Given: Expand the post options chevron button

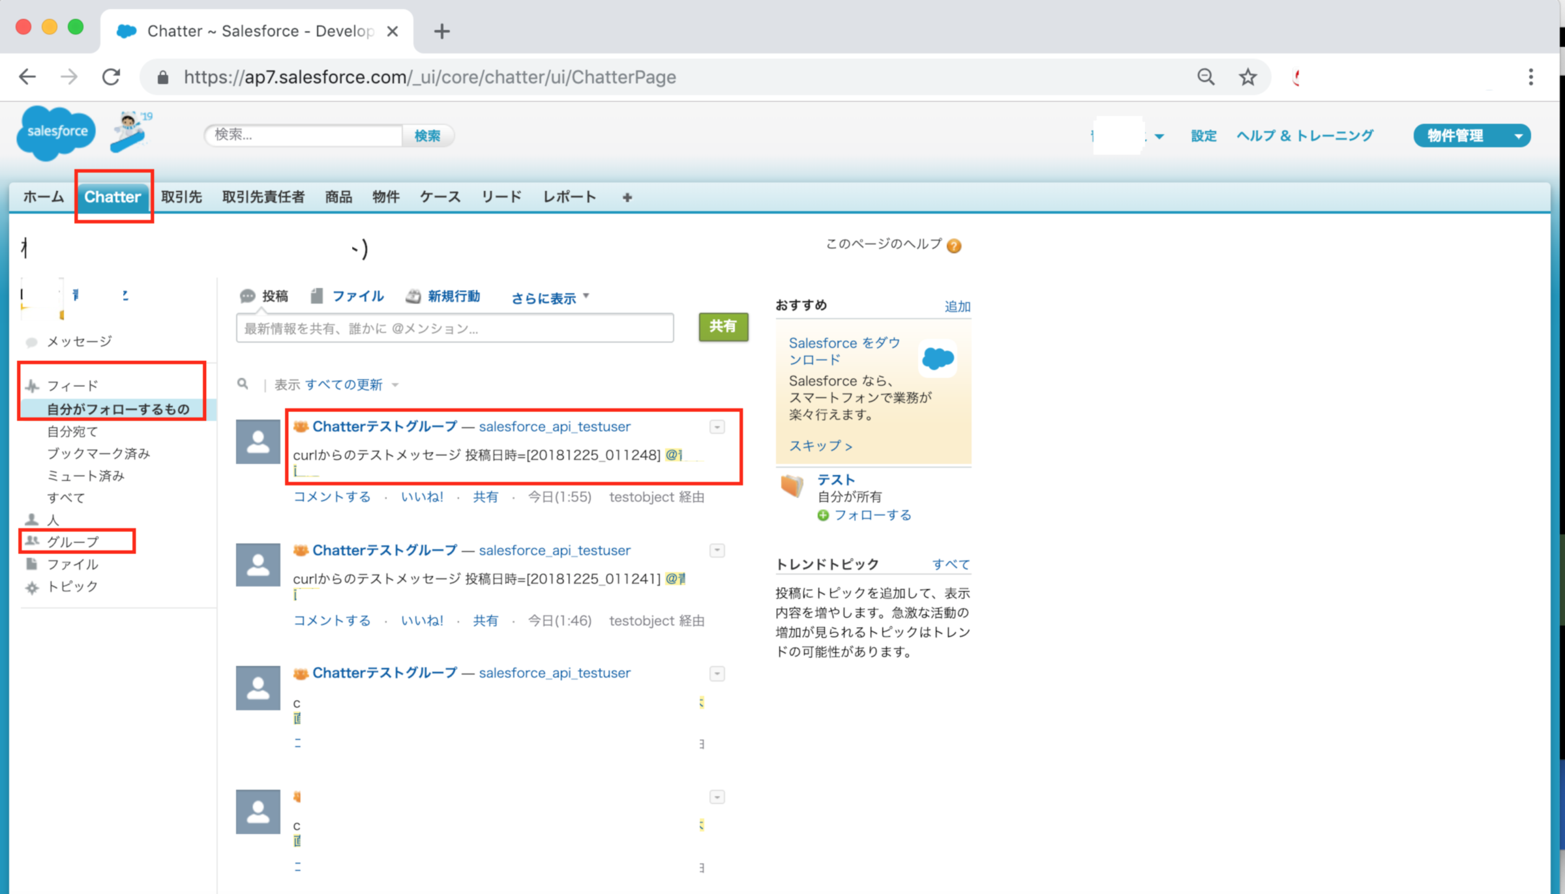Looking at the screenshot, I should [x=717, y=427].
